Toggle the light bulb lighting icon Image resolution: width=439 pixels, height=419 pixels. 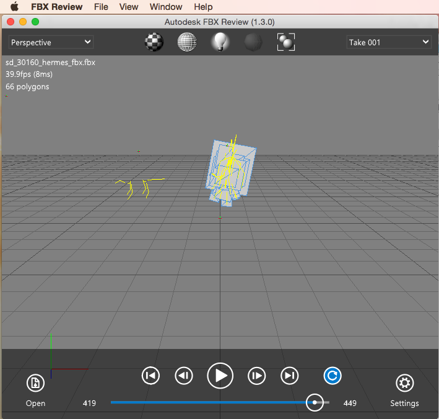[220, 42]
